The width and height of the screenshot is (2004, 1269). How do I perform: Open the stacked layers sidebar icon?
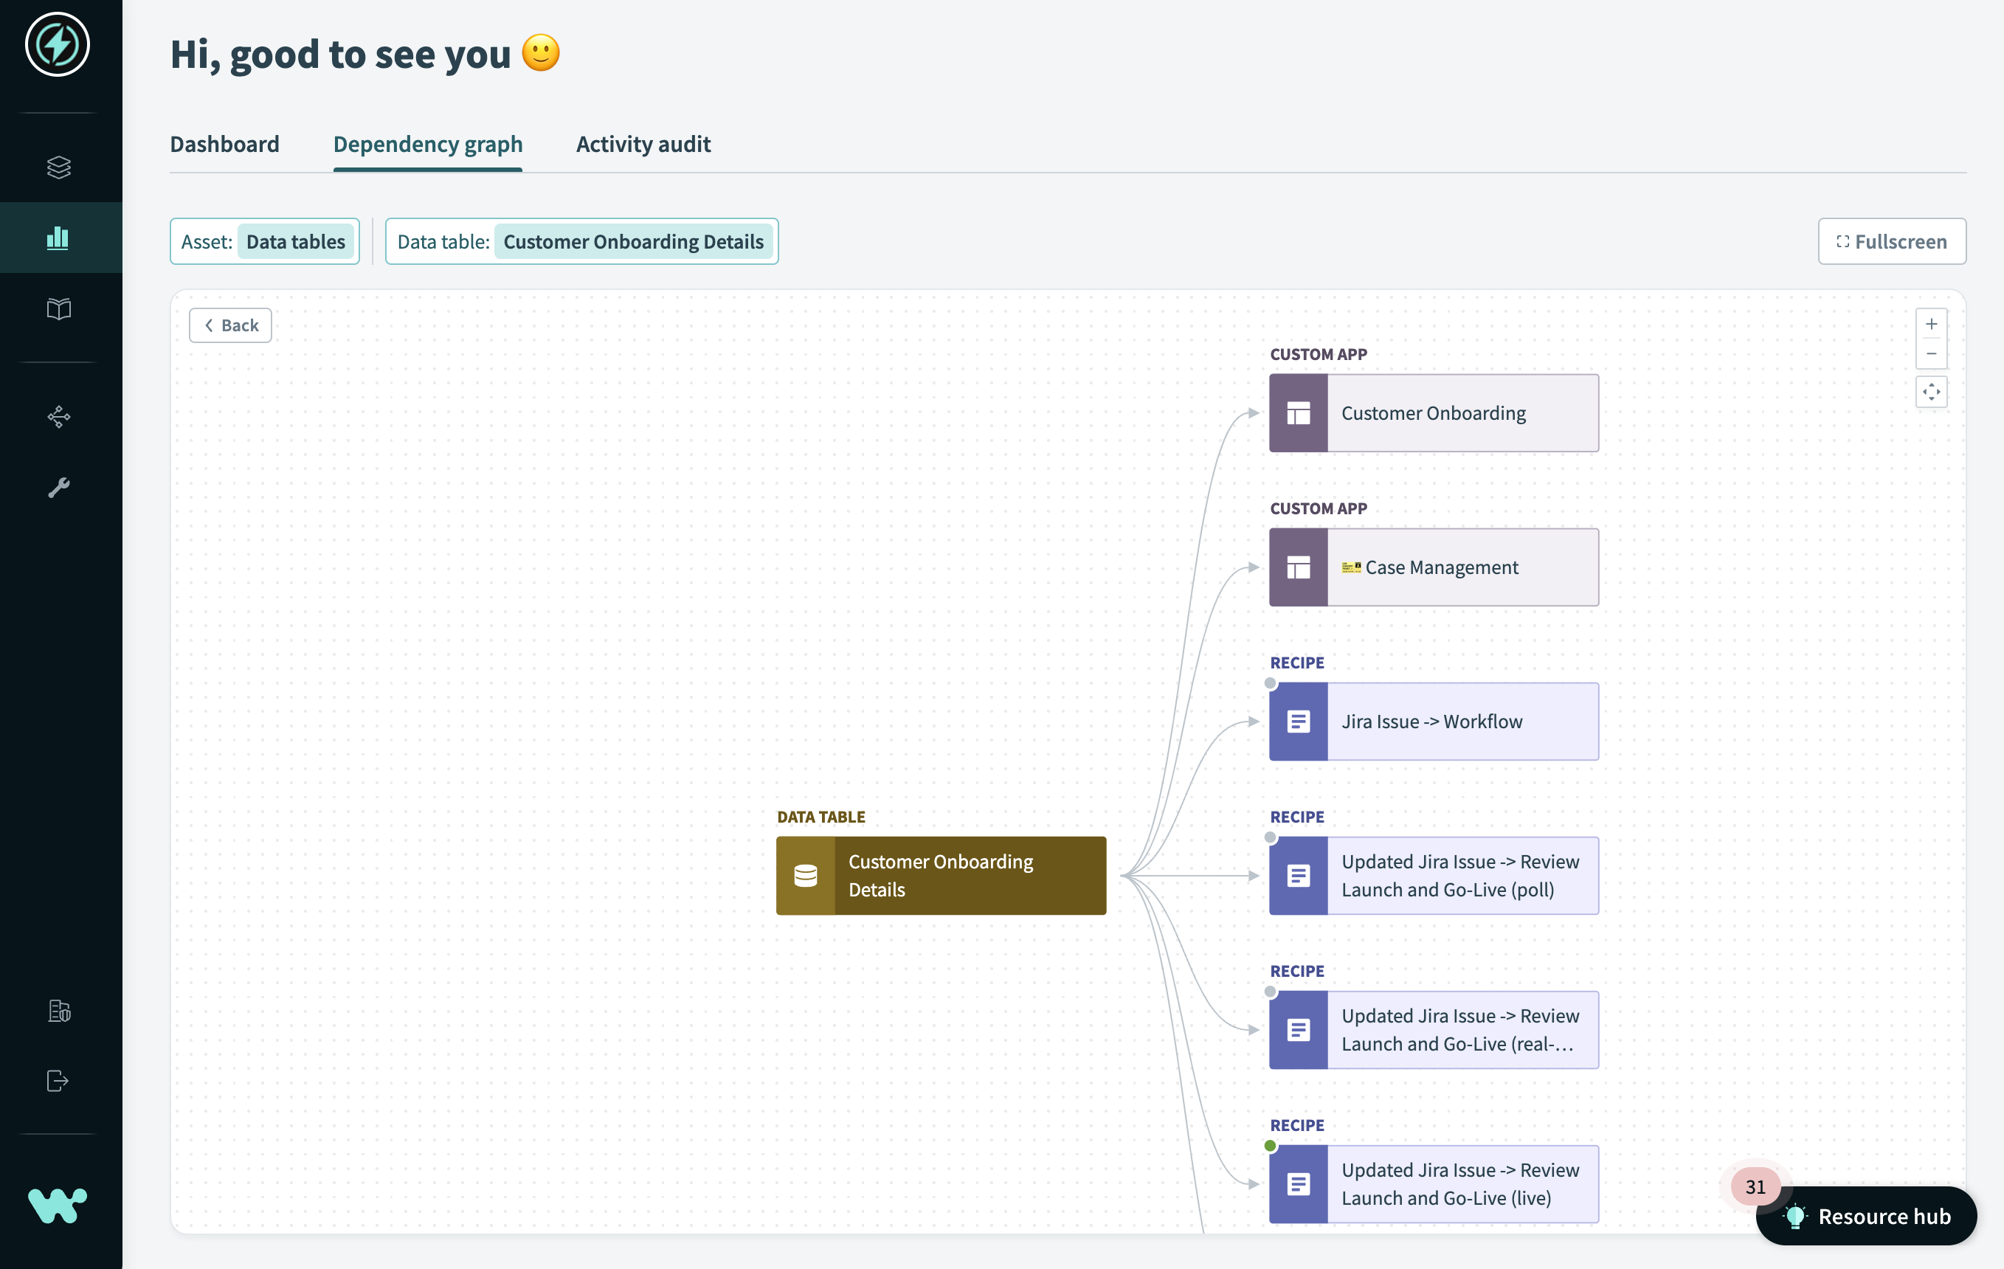[x=58, y=167]
